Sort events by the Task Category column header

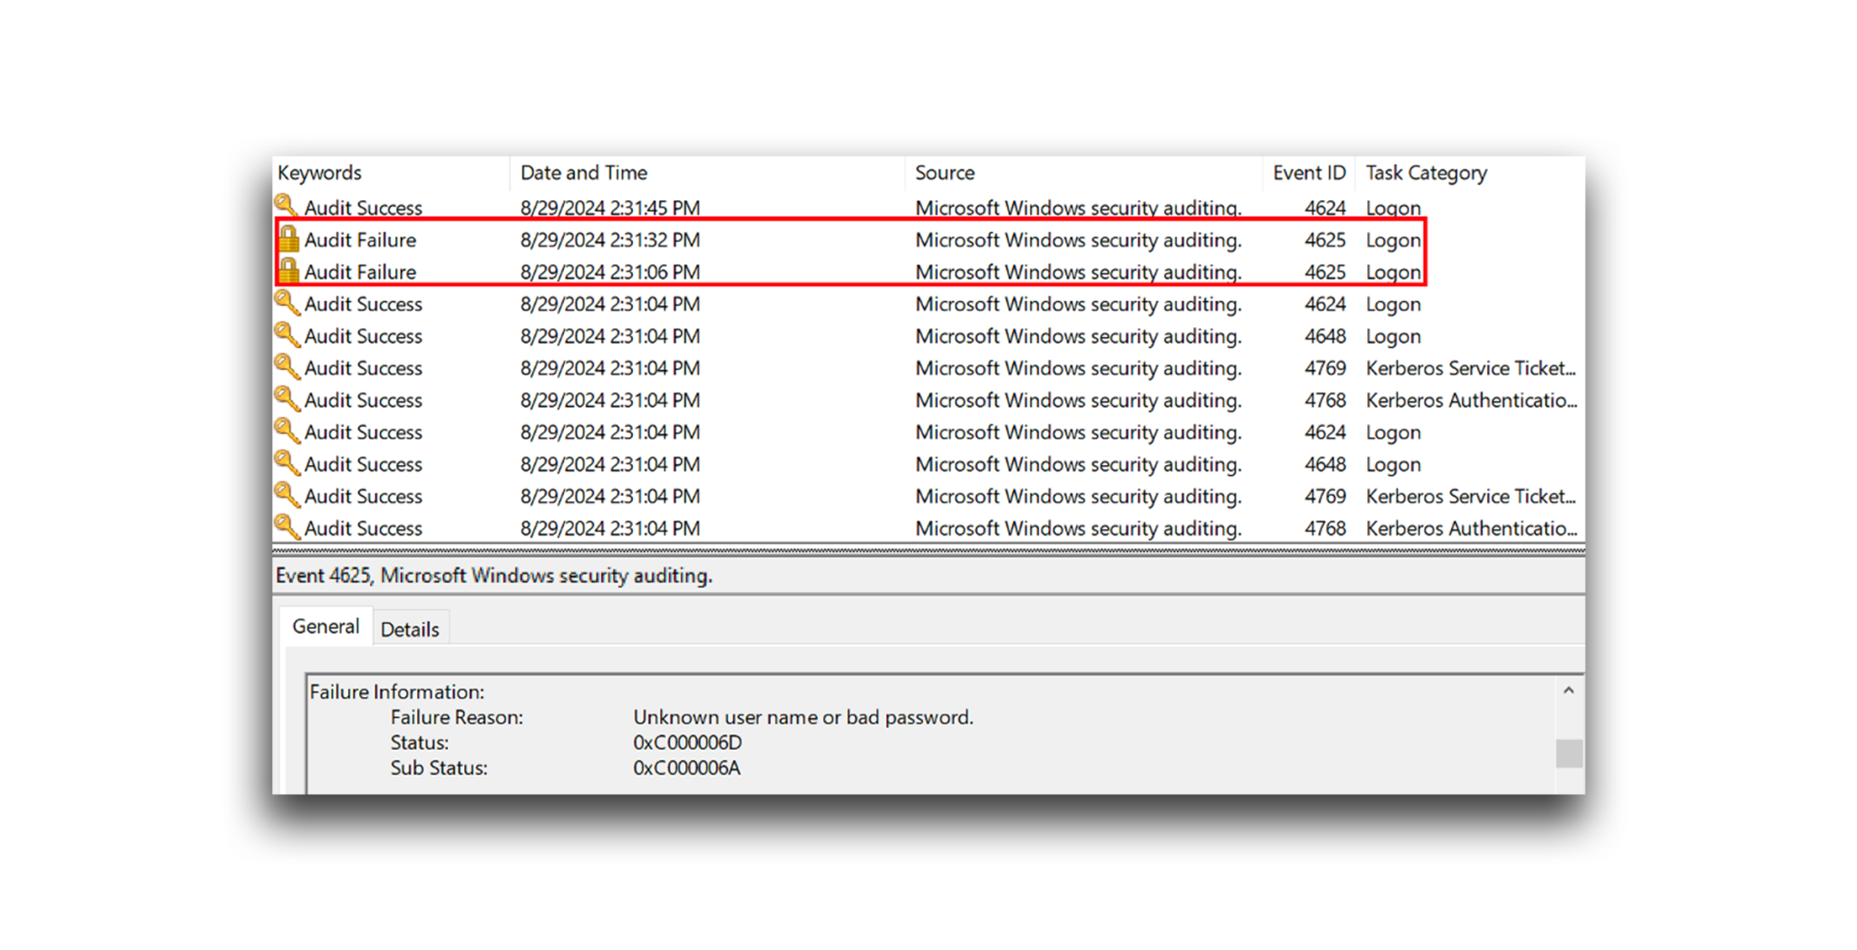point(1425,172)
